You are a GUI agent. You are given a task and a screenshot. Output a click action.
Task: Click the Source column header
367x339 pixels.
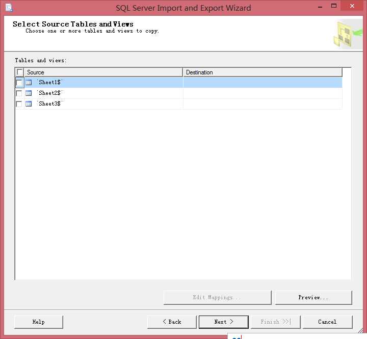(x=103, y=72)
